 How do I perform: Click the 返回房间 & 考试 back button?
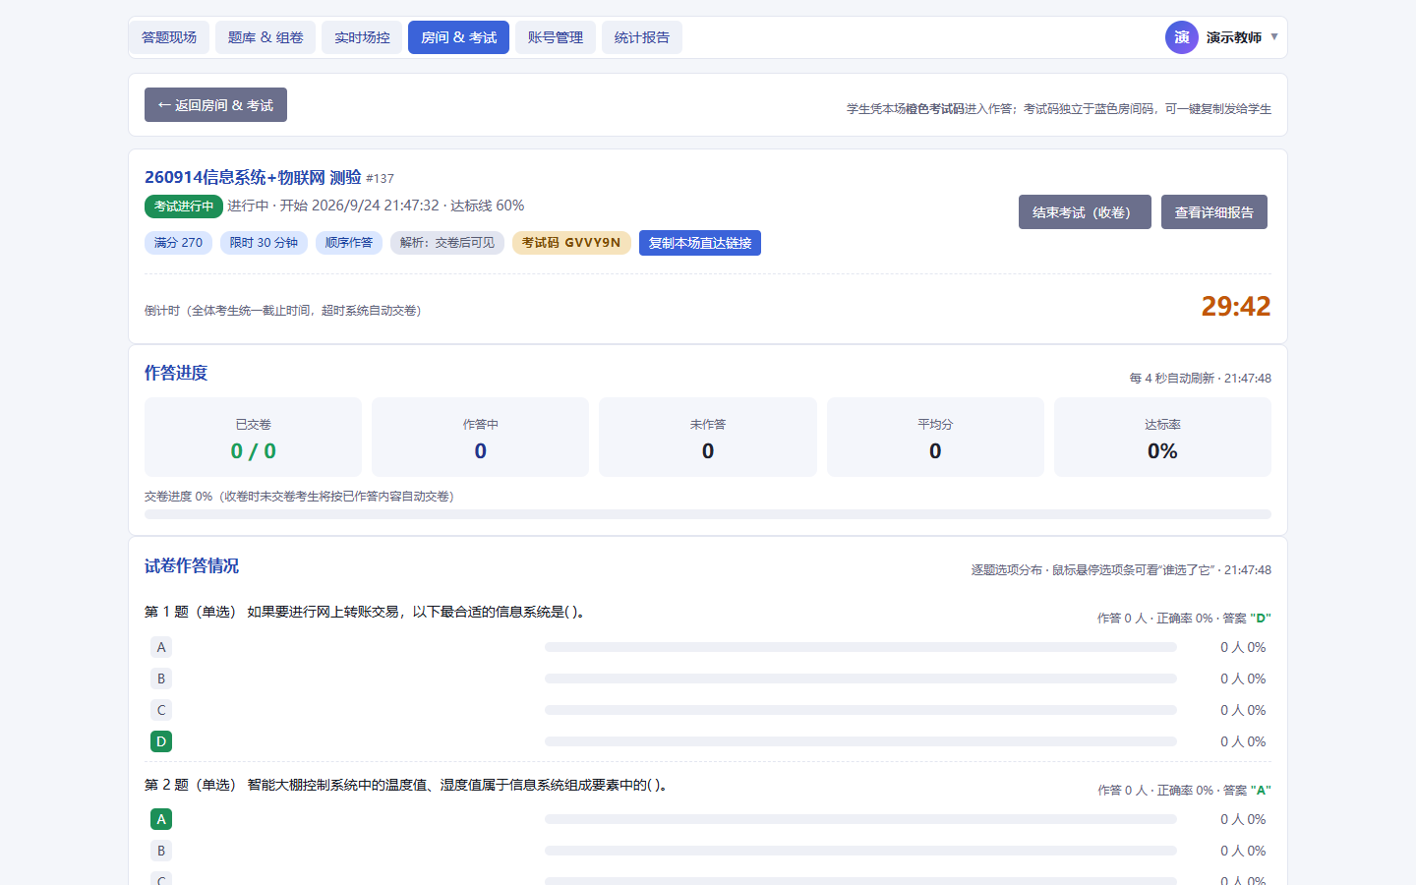point(215,105)
